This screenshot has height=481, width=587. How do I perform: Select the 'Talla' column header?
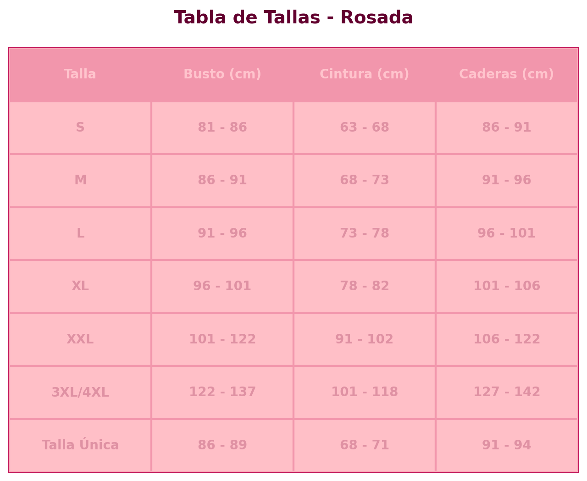(x=80, y=74)
